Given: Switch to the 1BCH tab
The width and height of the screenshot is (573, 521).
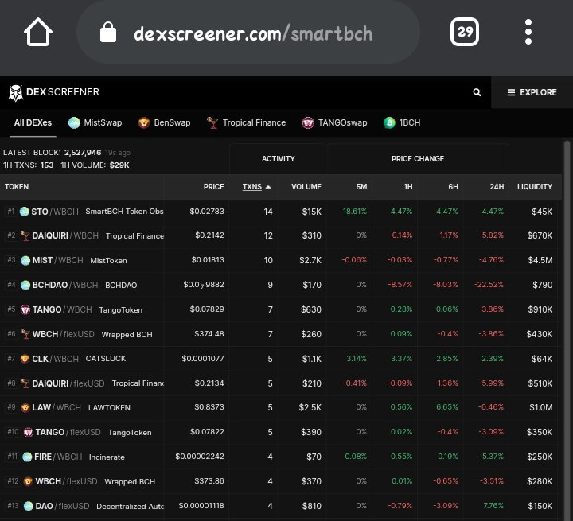Looking at the screenshot, I should [402, 122].
